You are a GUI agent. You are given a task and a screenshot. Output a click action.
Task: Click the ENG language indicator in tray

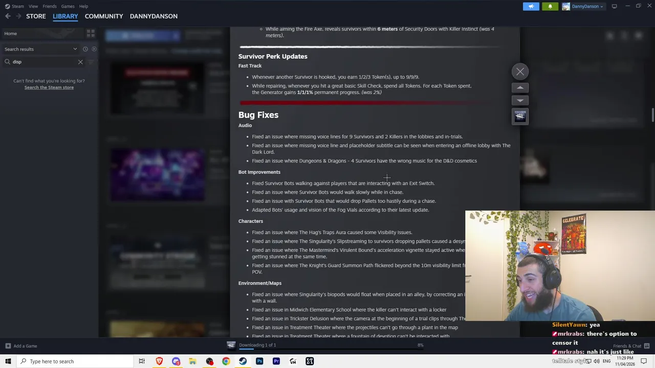(x=606, y=361)
